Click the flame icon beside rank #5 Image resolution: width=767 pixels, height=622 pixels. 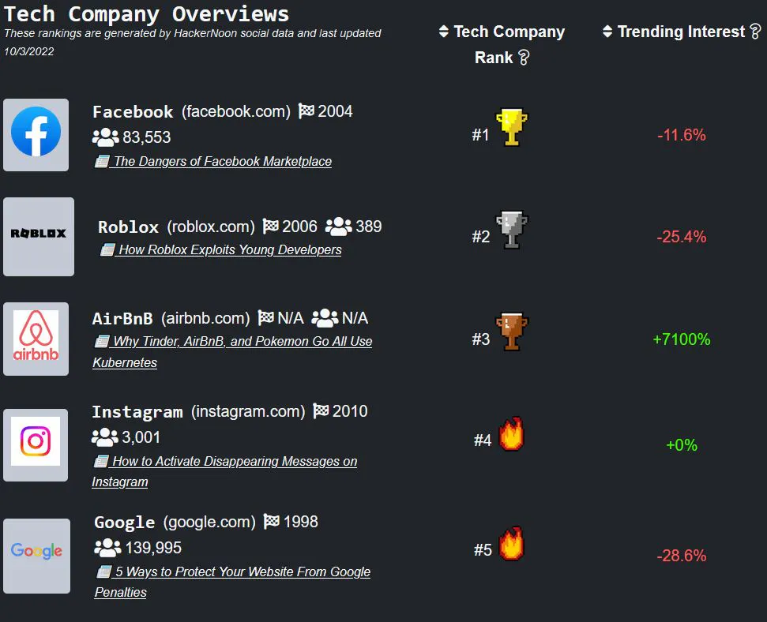[x=511, y=545]
